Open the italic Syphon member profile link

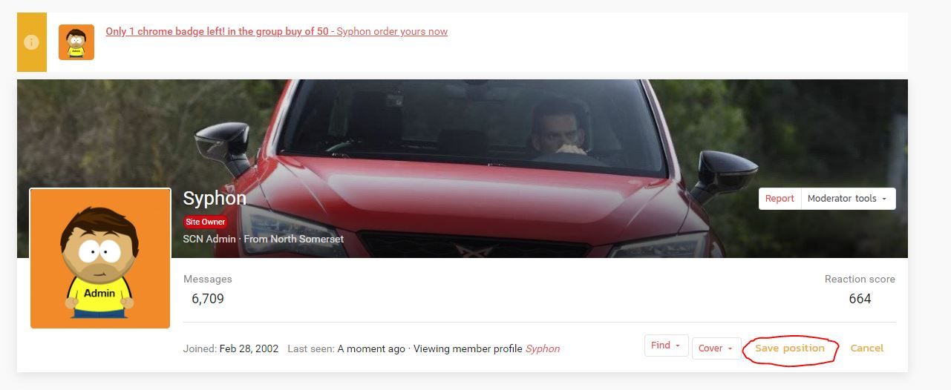pyautogui.click(x=543, y=348)
